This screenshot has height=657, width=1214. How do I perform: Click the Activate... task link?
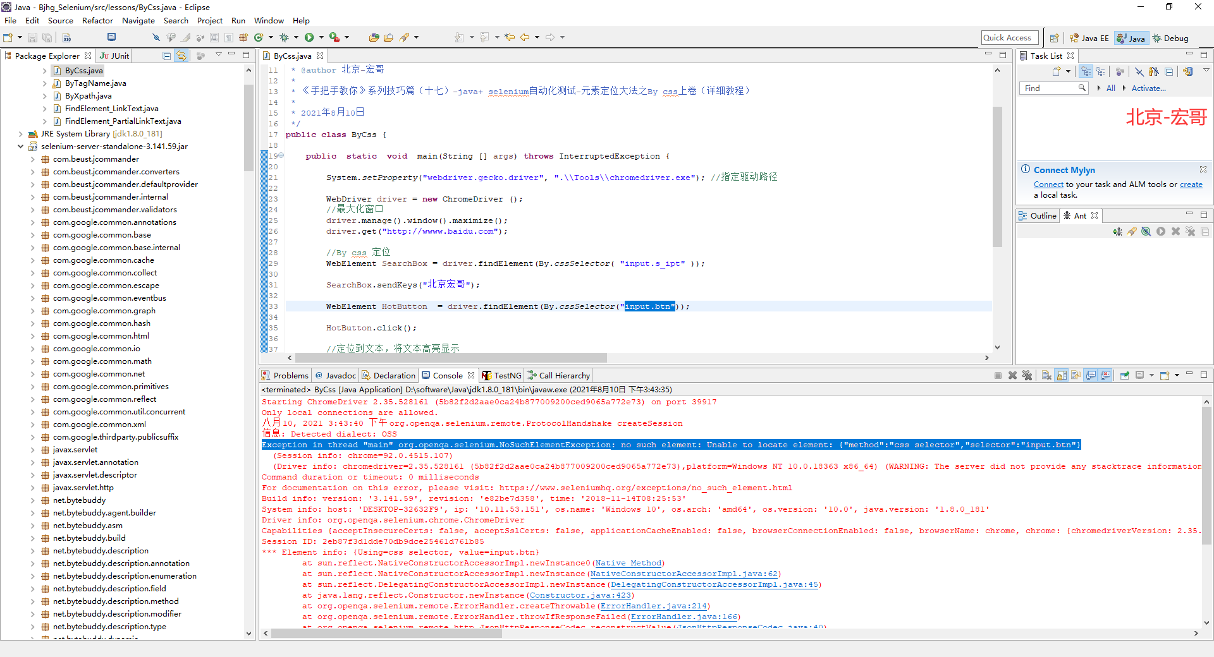1148,88
